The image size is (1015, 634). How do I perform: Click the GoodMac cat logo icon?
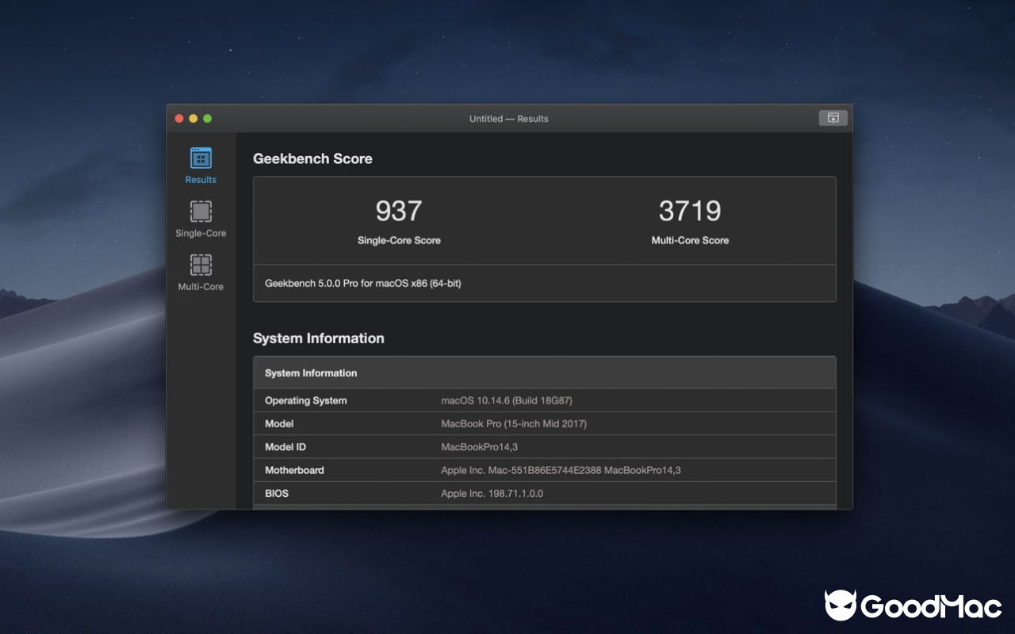tap(842, 607)
